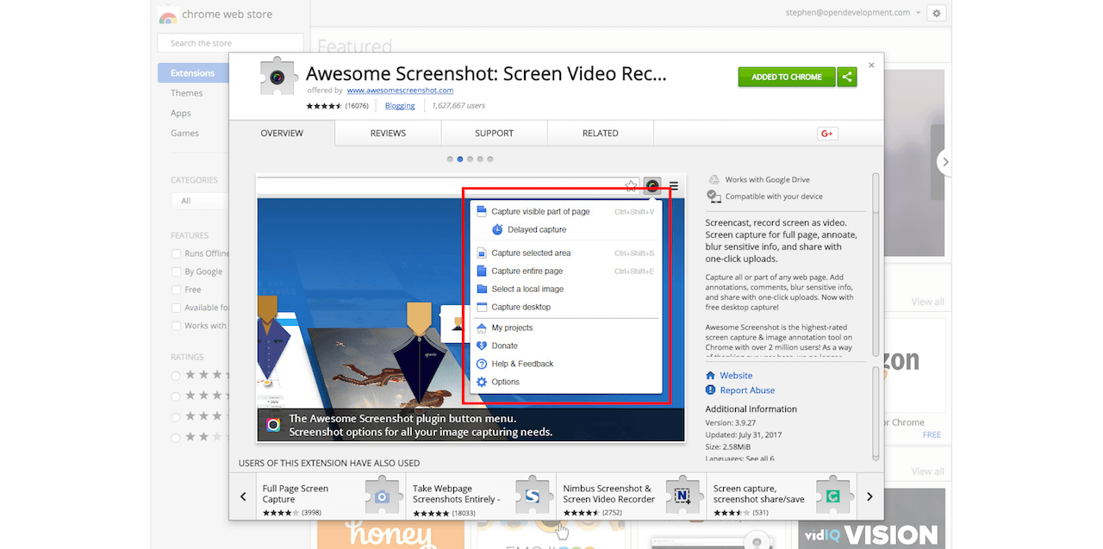The height and width of the screenshot is (549, 1103).
Task: Click the Take Webpage Screenshots S icon
Action: pyautogui.click(x=533, y=496)
